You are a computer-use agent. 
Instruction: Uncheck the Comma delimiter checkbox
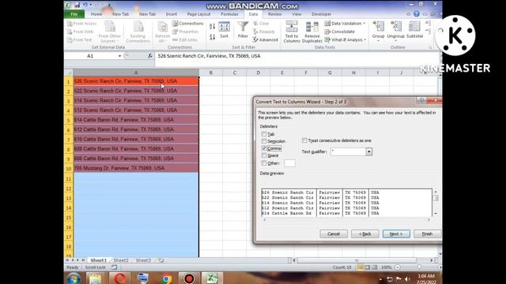coord(264,148)
